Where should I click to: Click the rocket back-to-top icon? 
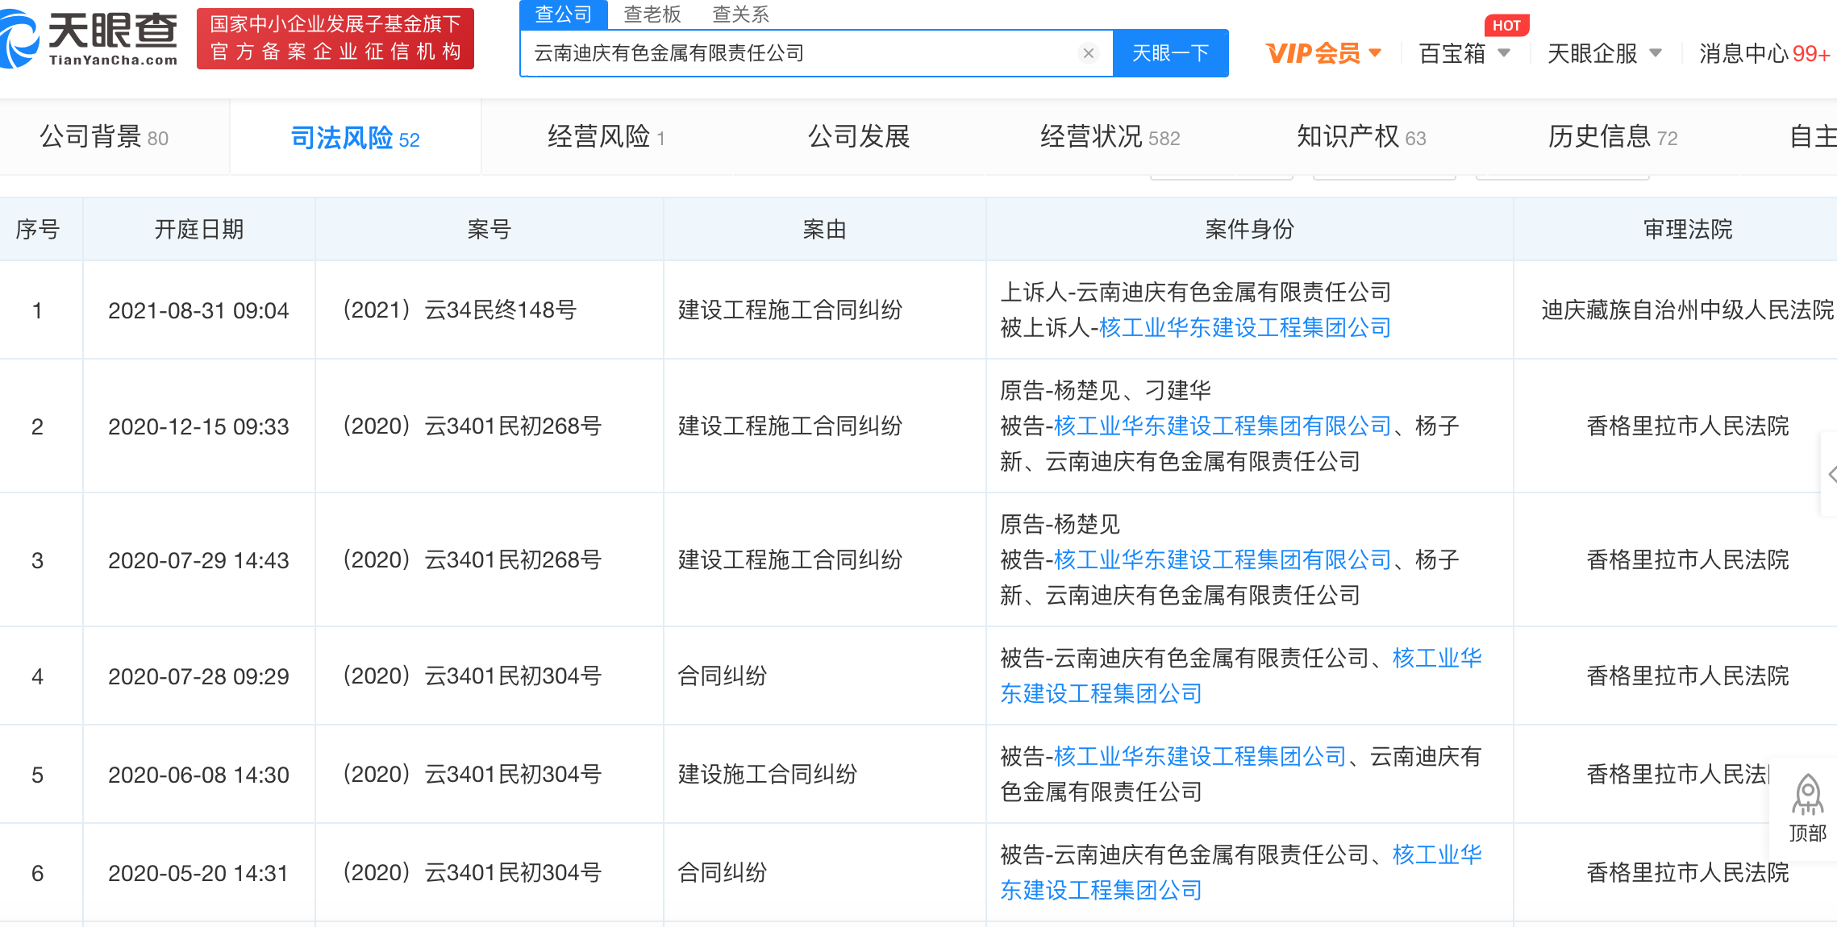point(1807,796)
